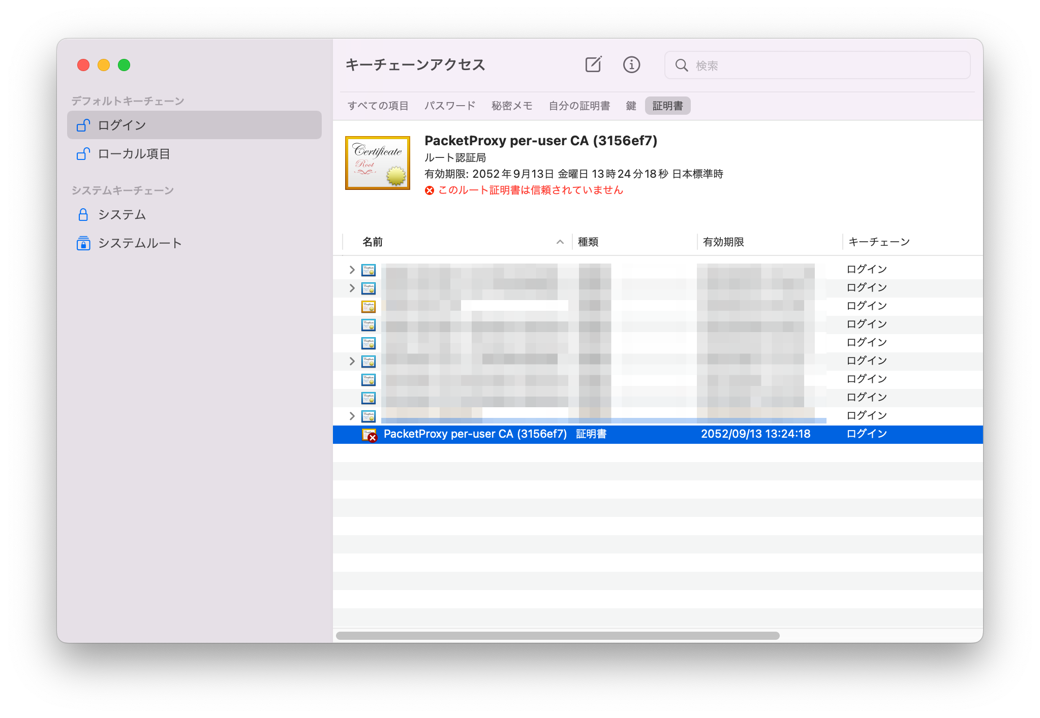The image size is (1040, 718).
Task: Click the fifth row's certificate icon
Action: pyautogui.click(x=369, y=343)
